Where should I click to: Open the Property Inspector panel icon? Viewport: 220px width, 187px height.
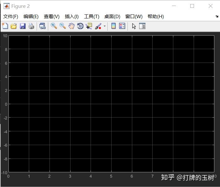pos(142,26)
